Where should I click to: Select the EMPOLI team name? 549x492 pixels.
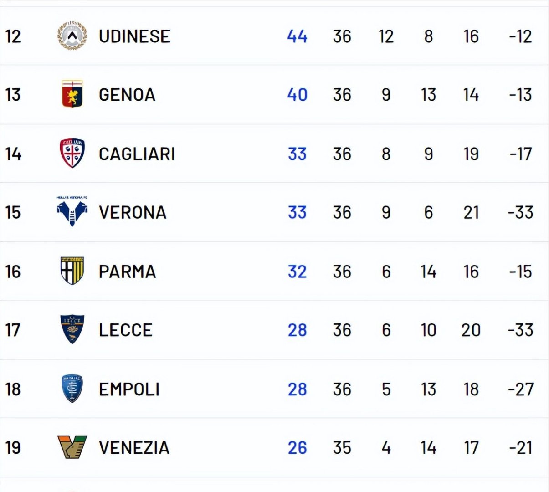coord(129,389)
